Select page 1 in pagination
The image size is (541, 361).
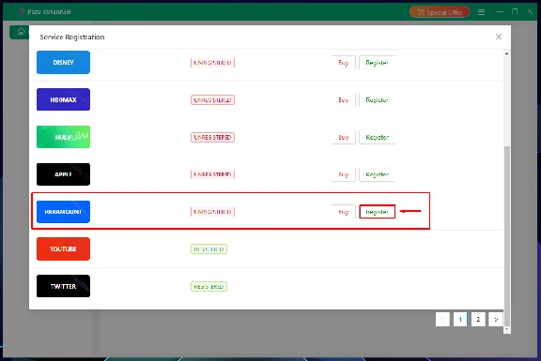[x=460, y=320]
